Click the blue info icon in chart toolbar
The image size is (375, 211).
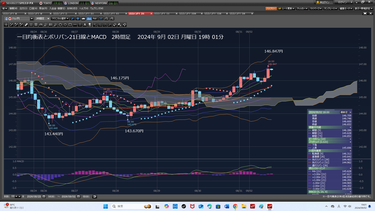coord(78,18)
